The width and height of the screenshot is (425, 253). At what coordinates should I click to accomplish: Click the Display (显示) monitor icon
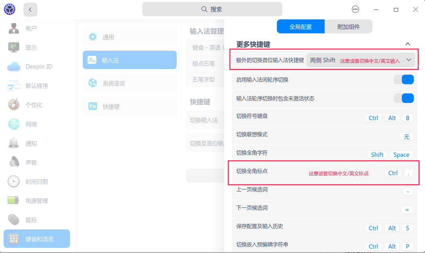[14, 47]
